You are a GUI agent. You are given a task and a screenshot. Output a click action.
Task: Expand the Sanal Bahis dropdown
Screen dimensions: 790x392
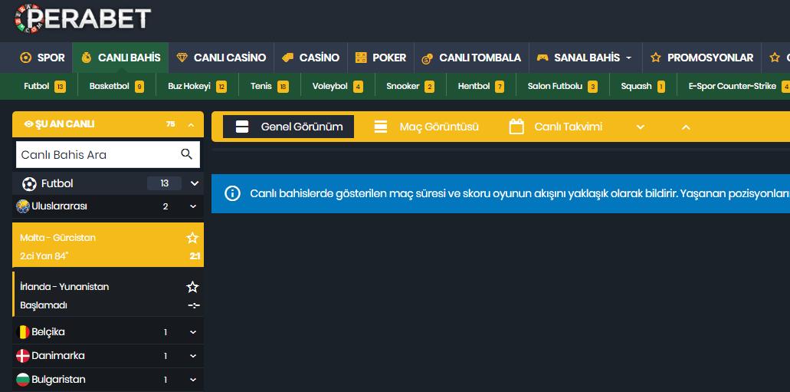click(585, 58)
